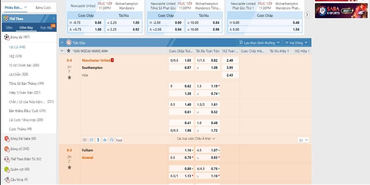This screenshot has width=370, height=185.
Task: Open Tổng Số Bàn Thắng (299) filter
Action: click(x=26, y=84)
